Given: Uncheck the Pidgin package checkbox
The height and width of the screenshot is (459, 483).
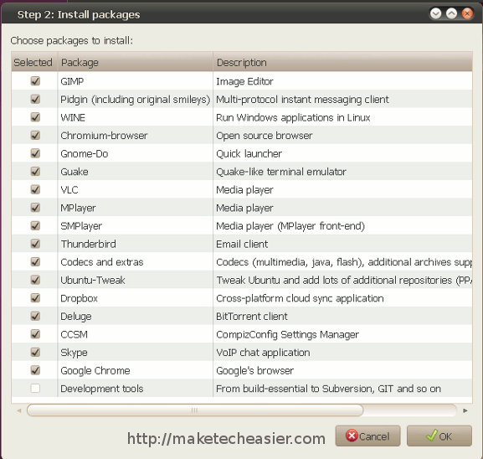Looking at the screenshot, I should 35,100.
